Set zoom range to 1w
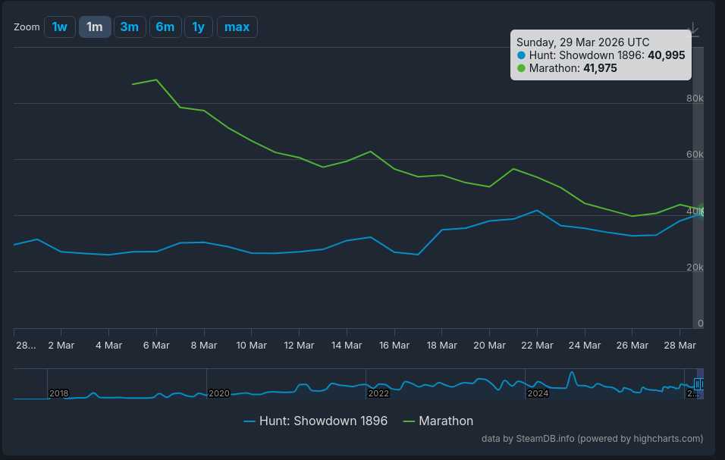This screenshot has width=725, height=460. click(60, 27)
